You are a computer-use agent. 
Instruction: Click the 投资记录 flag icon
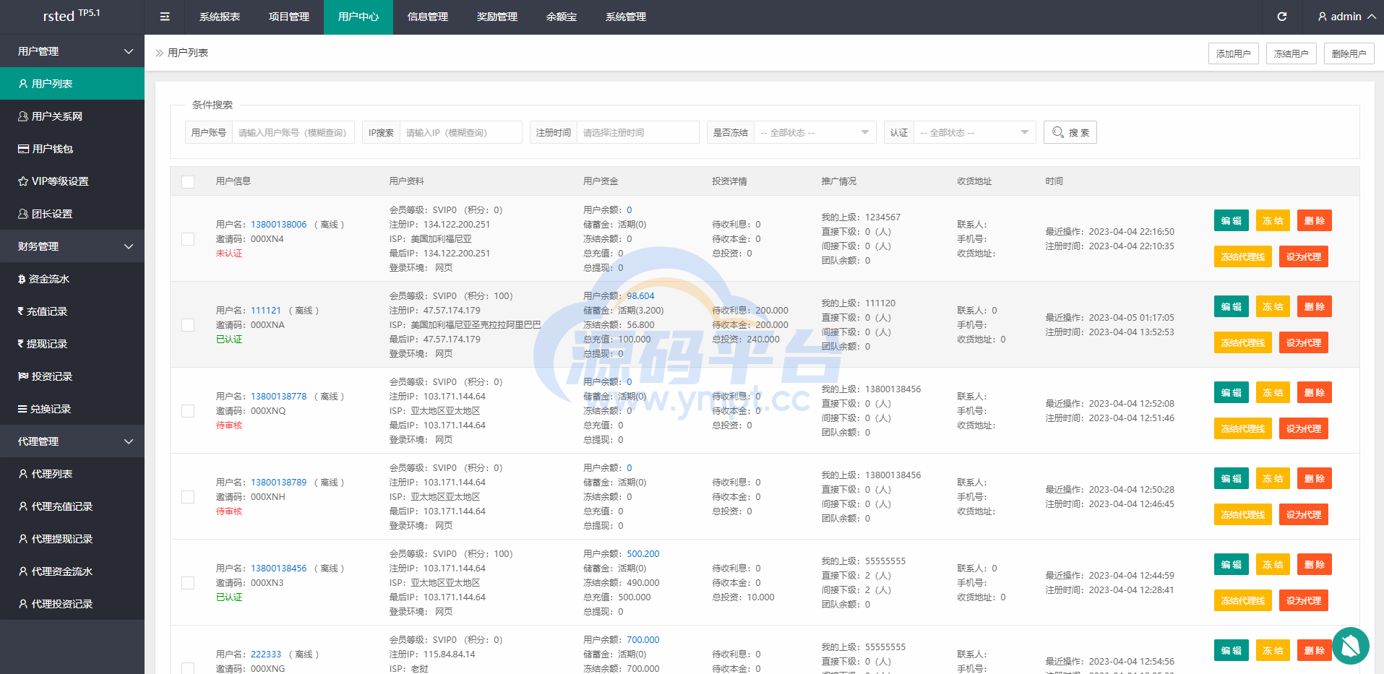tap(23, 376)
